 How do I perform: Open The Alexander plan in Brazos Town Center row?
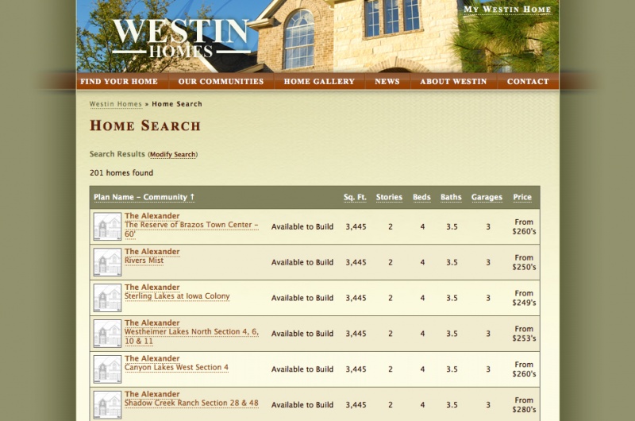point(152,216)
